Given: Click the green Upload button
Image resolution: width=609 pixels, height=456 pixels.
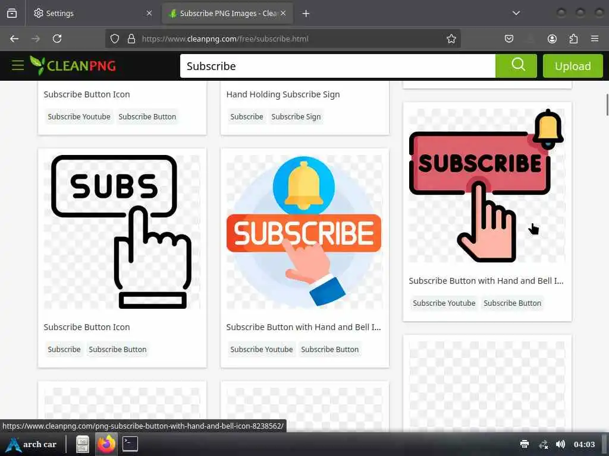Looking at the screenshot, I should click(573, 66).
